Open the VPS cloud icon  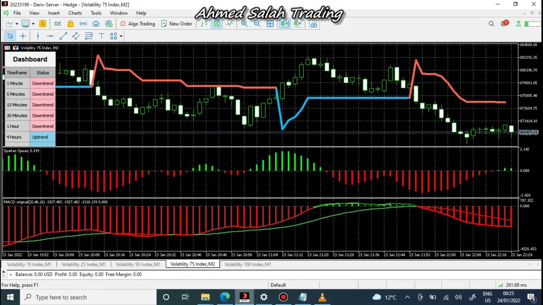(96, 24)
